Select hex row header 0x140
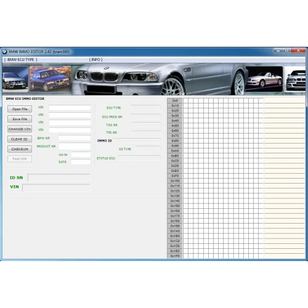This screenshot has width=308, height=308. (x=175, y=201)
